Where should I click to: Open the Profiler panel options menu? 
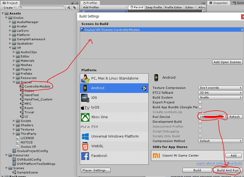pos(203,3)
